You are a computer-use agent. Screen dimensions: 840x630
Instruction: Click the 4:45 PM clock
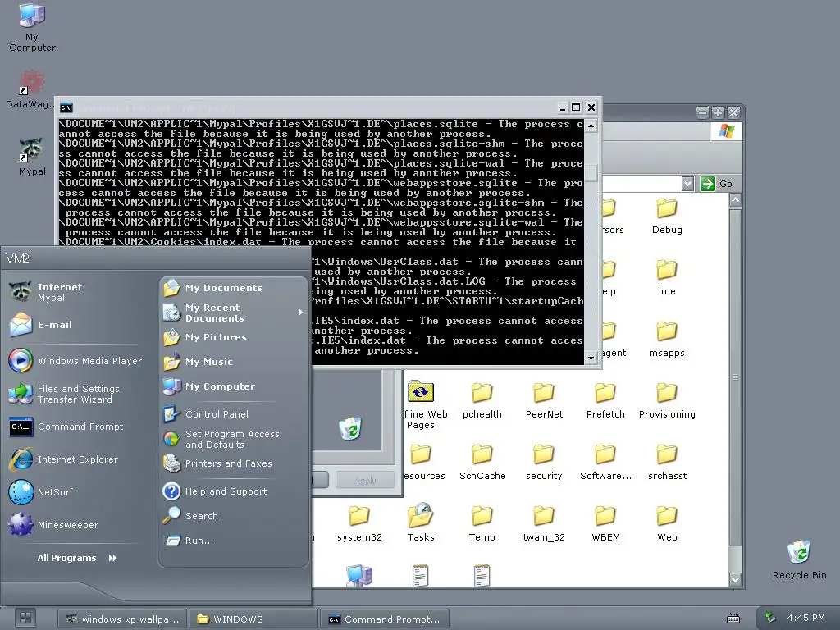(806, 618)
